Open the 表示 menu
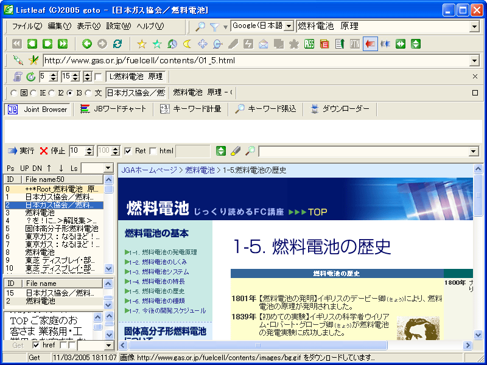This screenshot has height=365, width=487. point(89,26)
